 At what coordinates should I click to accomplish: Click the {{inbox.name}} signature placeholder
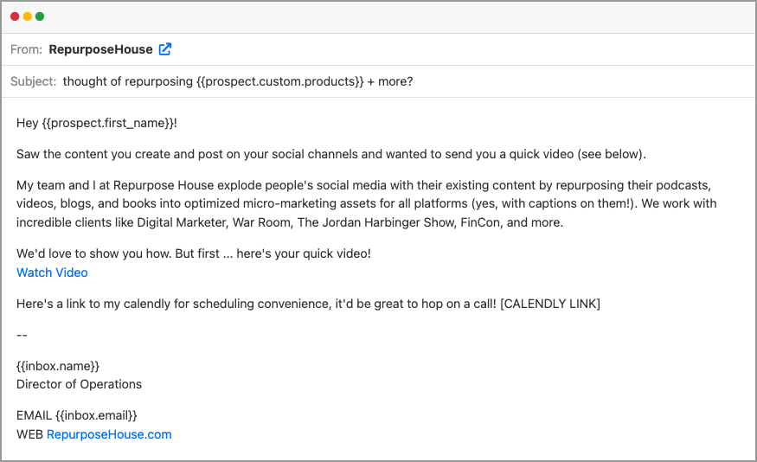pyautogui.click(x=58, y=366)
